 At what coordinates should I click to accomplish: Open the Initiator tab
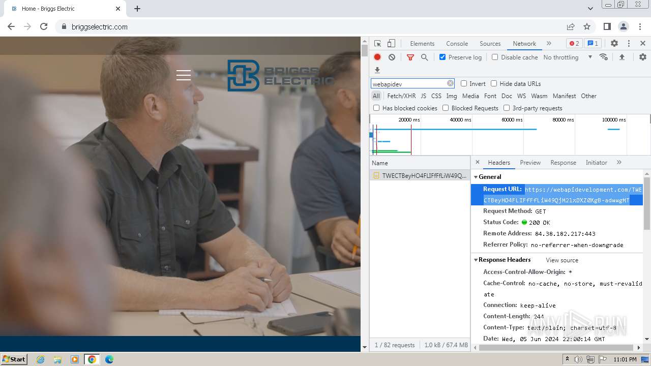click(x=596, y=163)
